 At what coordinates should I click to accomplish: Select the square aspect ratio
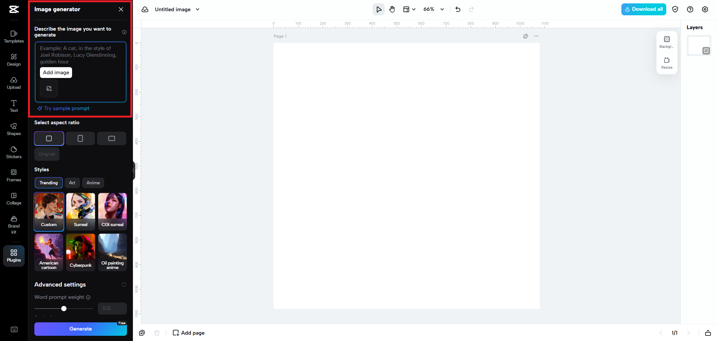[x=49, y=138]
